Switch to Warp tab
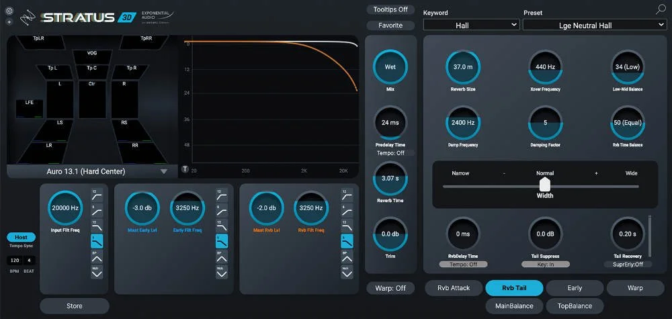 click(635, 288)
